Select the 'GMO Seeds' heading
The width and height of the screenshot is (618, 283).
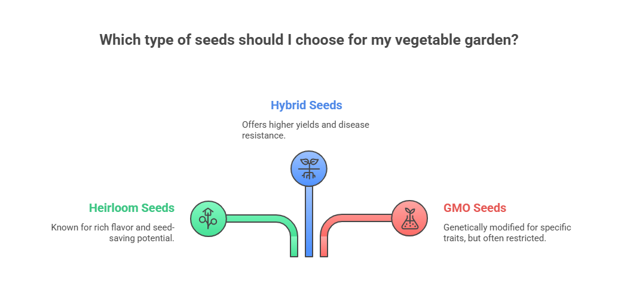(475, 208)
